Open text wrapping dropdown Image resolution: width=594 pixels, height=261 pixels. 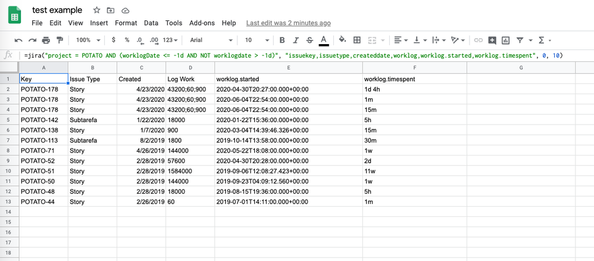coord(439,40)
